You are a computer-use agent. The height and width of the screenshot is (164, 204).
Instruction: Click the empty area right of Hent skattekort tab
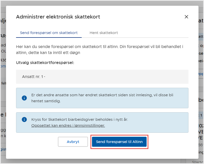[155, 33]
